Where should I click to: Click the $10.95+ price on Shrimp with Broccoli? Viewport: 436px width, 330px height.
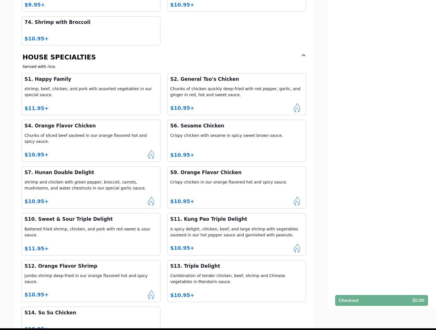[x=36, y=39]
